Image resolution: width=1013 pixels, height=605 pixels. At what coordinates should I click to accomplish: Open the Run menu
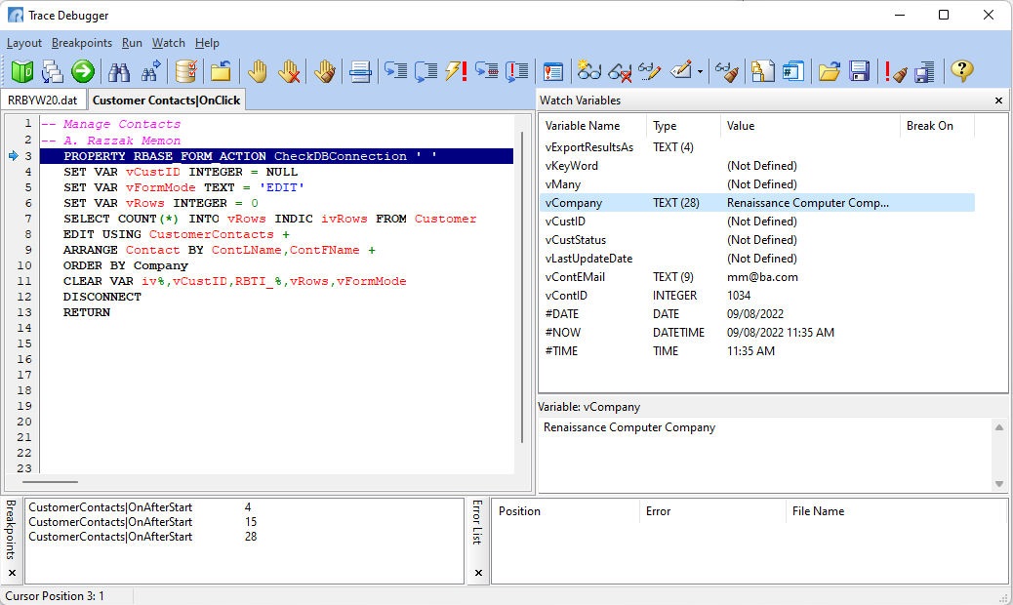click(x=132, y=43)
